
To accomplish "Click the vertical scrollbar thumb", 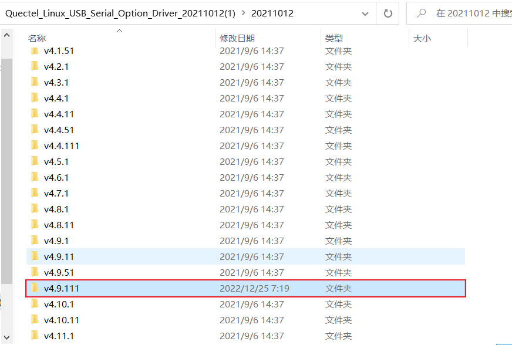I will coord(7,171).
